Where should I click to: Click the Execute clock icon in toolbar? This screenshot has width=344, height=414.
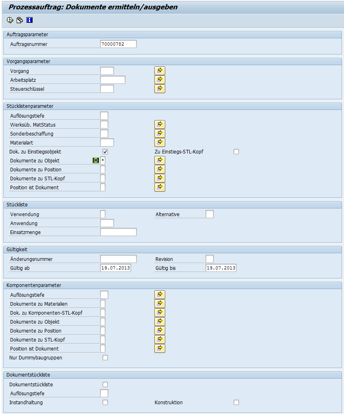[x=10, y=20]
